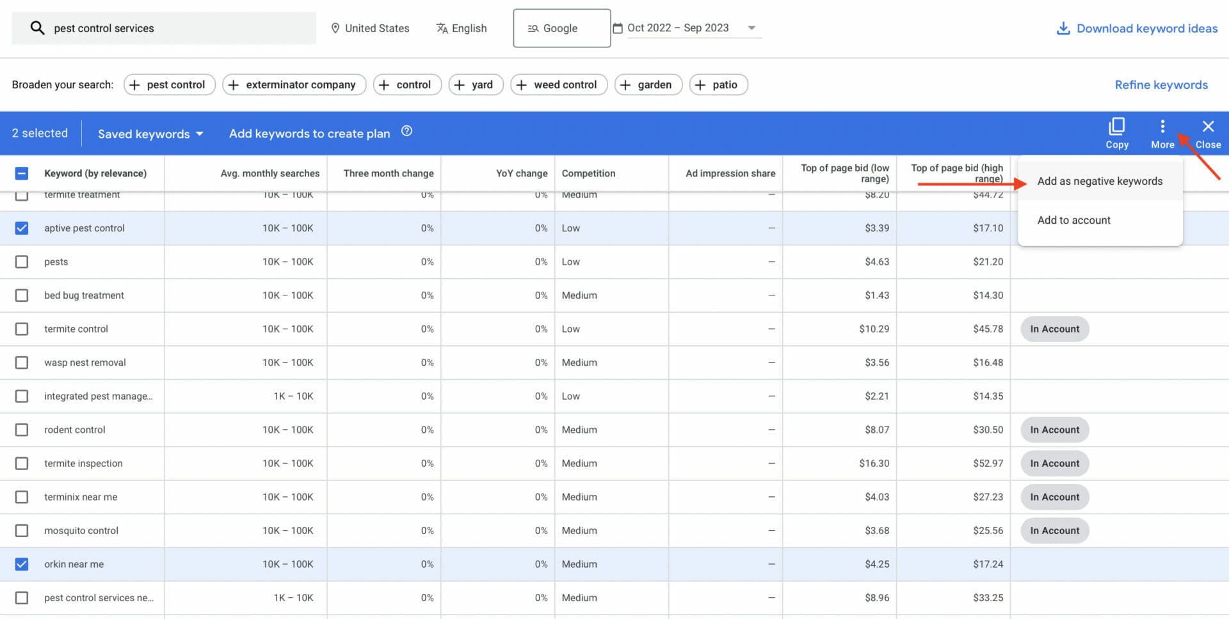Click the translate icon next to English
This screenshot has height=619, width=1229.
point(442,27)
